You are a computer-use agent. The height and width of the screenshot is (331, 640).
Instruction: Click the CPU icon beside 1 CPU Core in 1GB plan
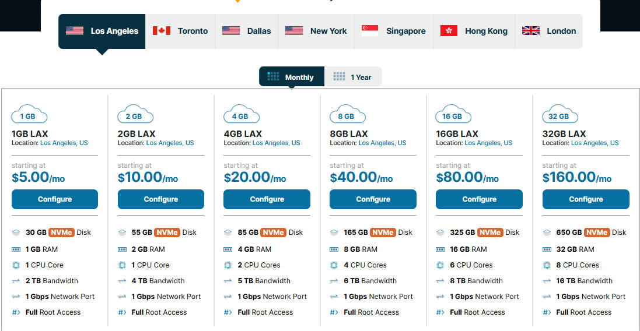coord(16,265)
